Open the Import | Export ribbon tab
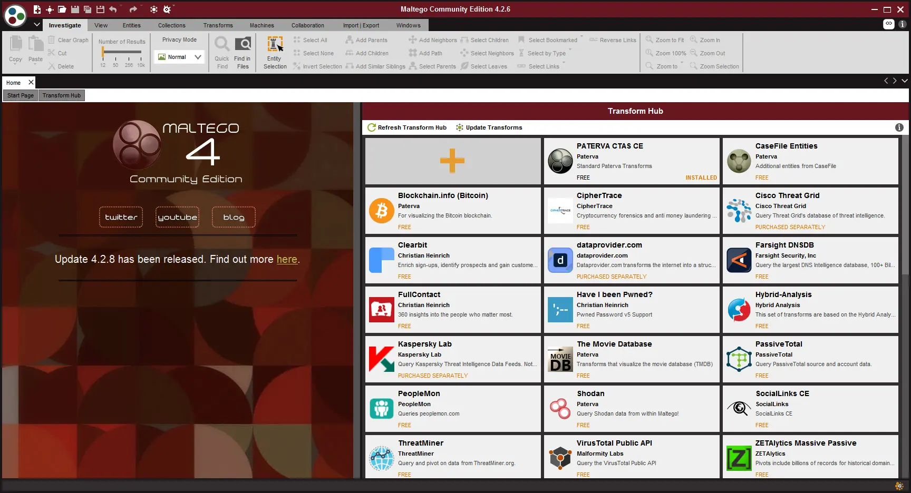Viewport: 911px width, 493px height. [x=361, y=25]
